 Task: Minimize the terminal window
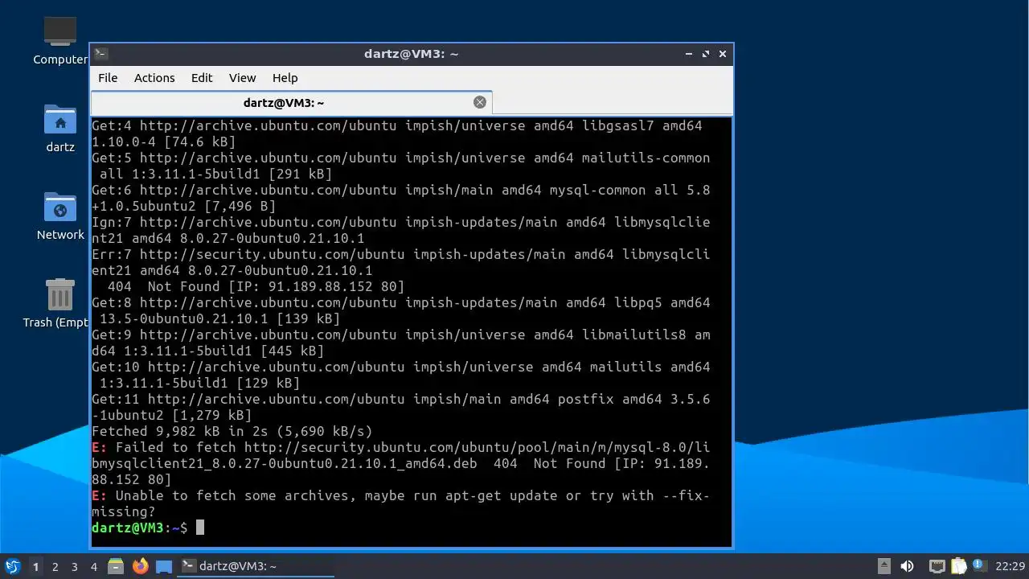[x=689, y=54]
